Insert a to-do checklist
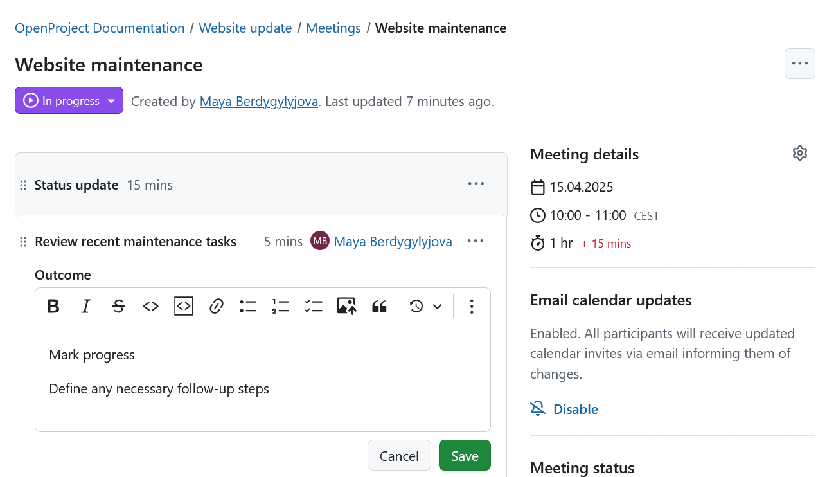This screenshot has height=477, width=827. coord(314,306)
